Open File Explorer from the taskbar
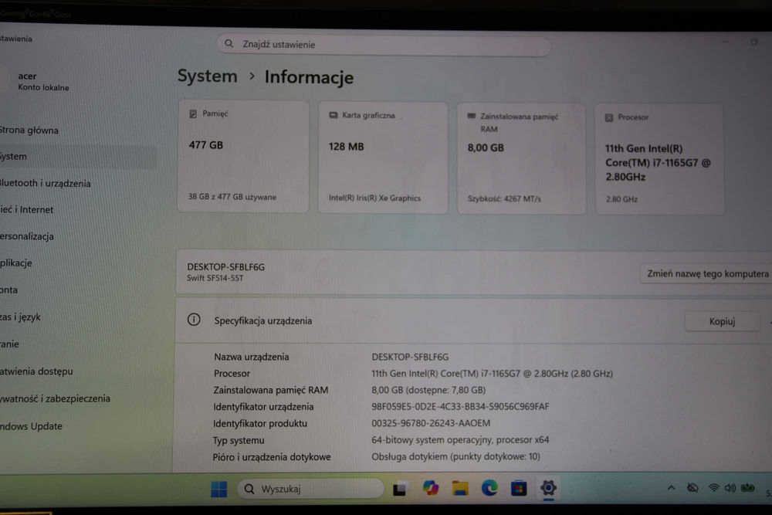 coord(460,489)
